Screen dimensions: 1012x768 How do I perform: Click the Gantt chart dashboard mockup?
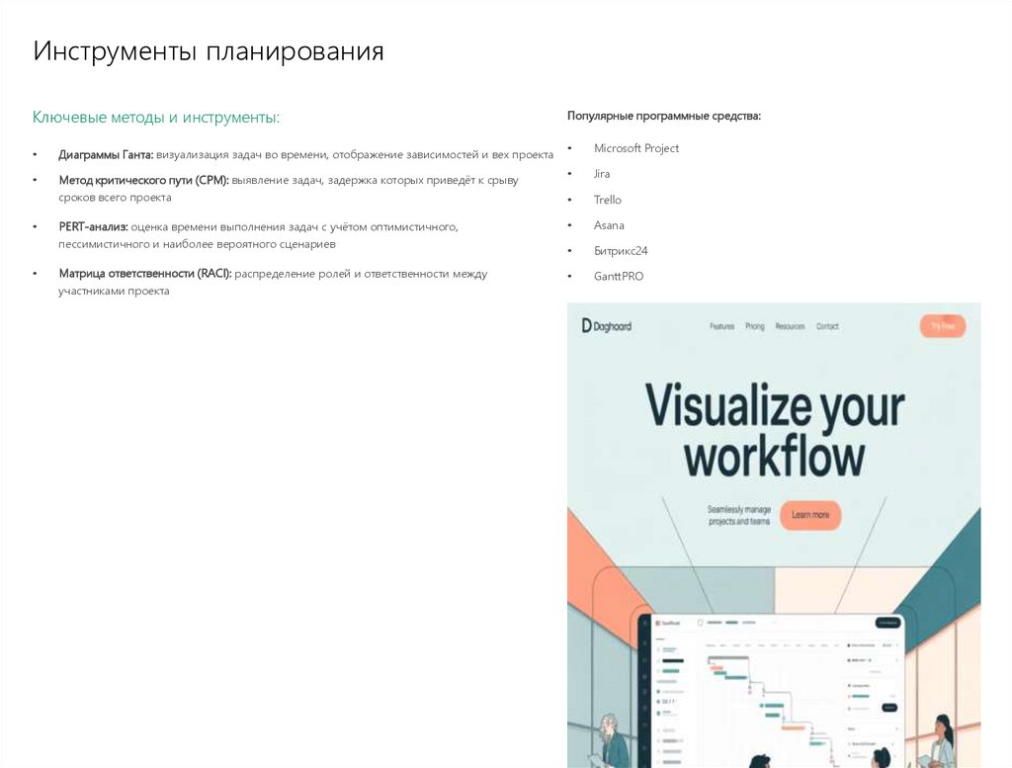773,691
